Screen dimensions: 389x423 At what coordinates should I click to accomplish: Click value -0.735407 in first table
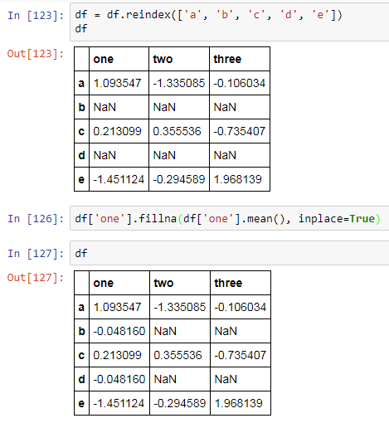click(240, 131)
